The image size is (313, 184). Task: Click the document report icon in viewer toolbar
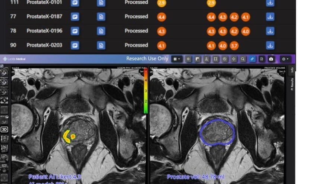tap(262, 59)
